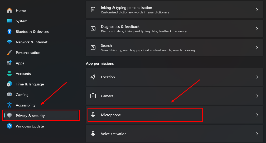Open the Location row chevron
266x143 pixels.
[257, 77]
